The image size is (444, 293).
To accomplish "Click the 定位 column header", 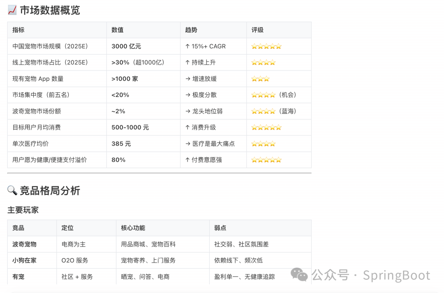I will click(67, 228).
